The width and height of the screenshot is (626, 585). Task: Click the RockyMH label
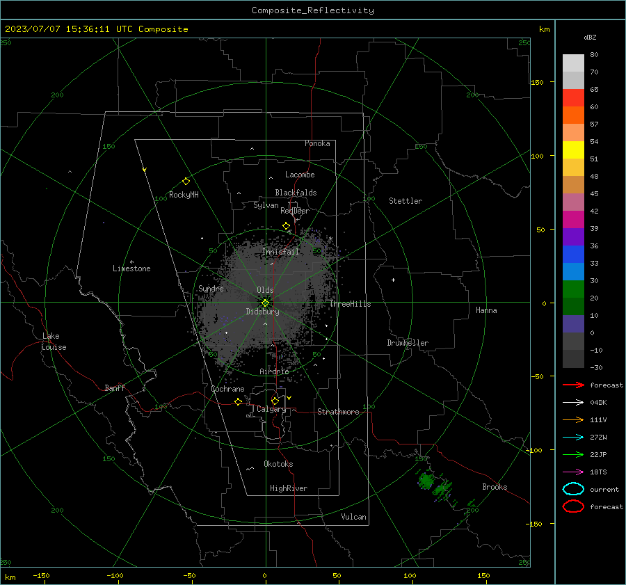tap(184, 195)
